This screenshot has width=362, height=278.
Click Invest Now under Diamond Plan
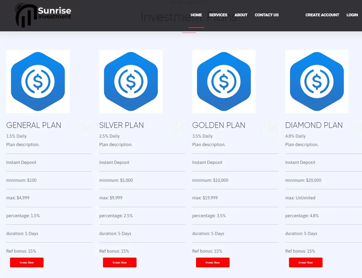306,263
